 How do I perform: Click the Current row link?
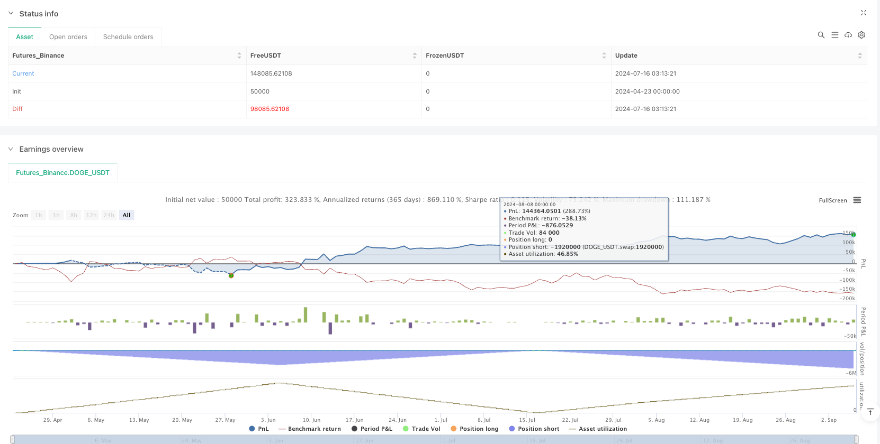pyautogui.click(x=23, y=73)
